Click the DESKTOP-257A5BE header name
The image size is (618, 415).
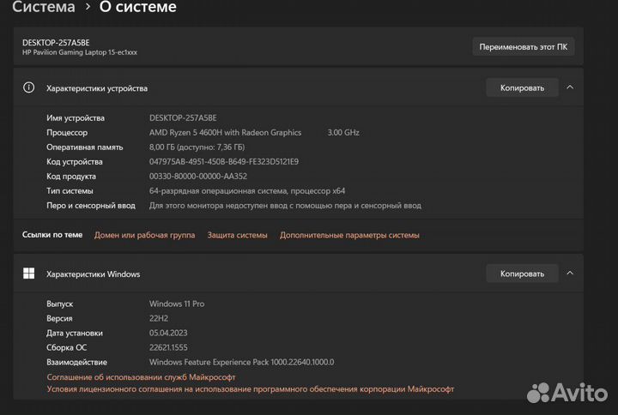tap(56, 43)
